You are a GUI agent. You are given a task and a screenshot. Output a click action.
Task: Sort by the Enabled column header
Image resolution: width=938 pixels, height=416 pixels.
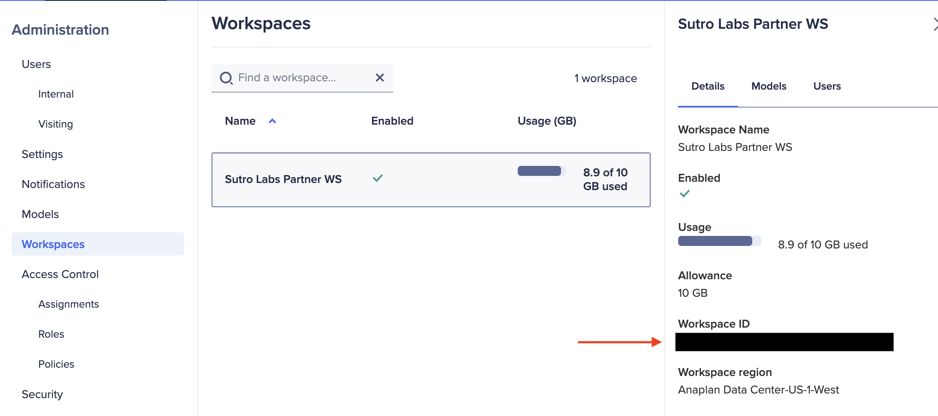pyautogui.click(x=392, y=121)
